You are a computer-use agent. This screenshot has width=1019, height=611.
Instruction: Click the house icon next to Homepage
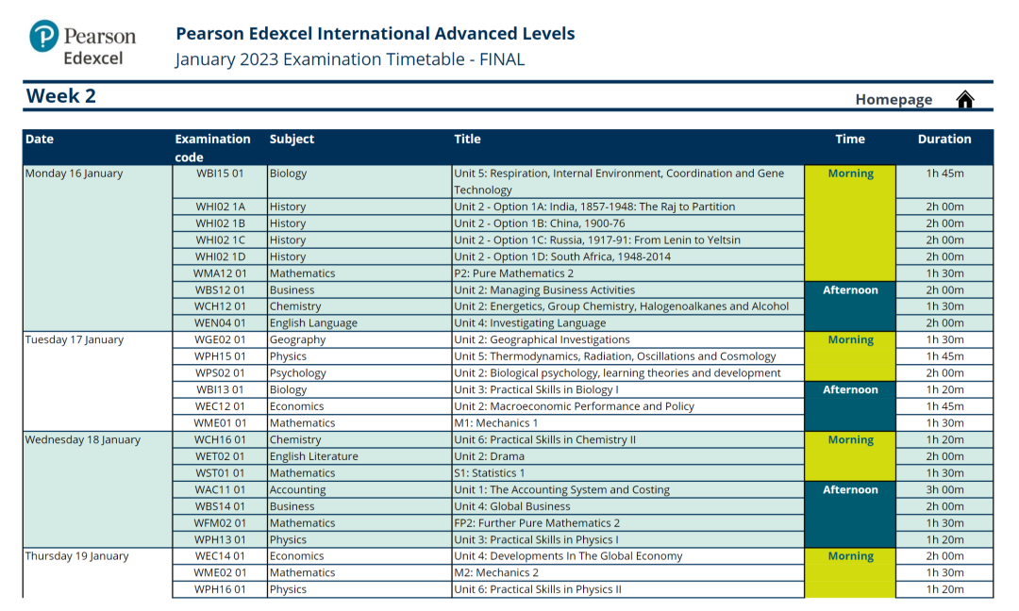pos(965,99)
